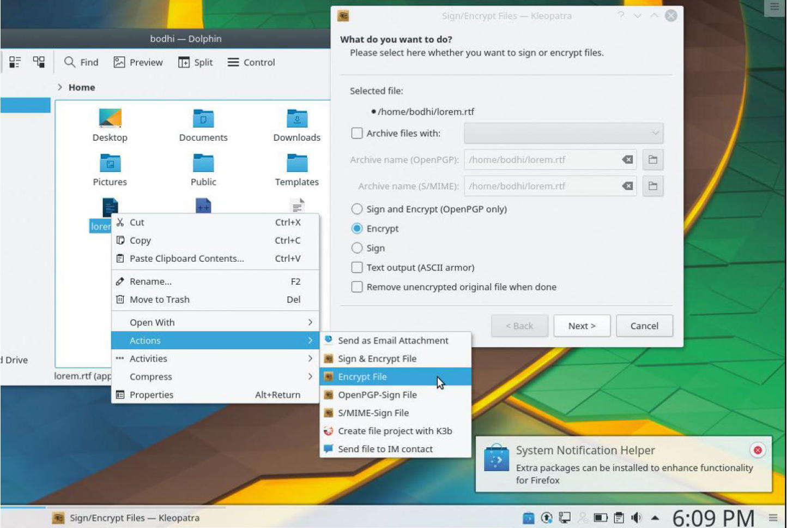
Task: Open Properties from the context menu
Action: click(x=215, y=394)
